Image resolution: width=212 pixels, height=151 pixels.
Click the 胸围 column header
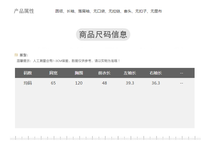click(79, 73)
